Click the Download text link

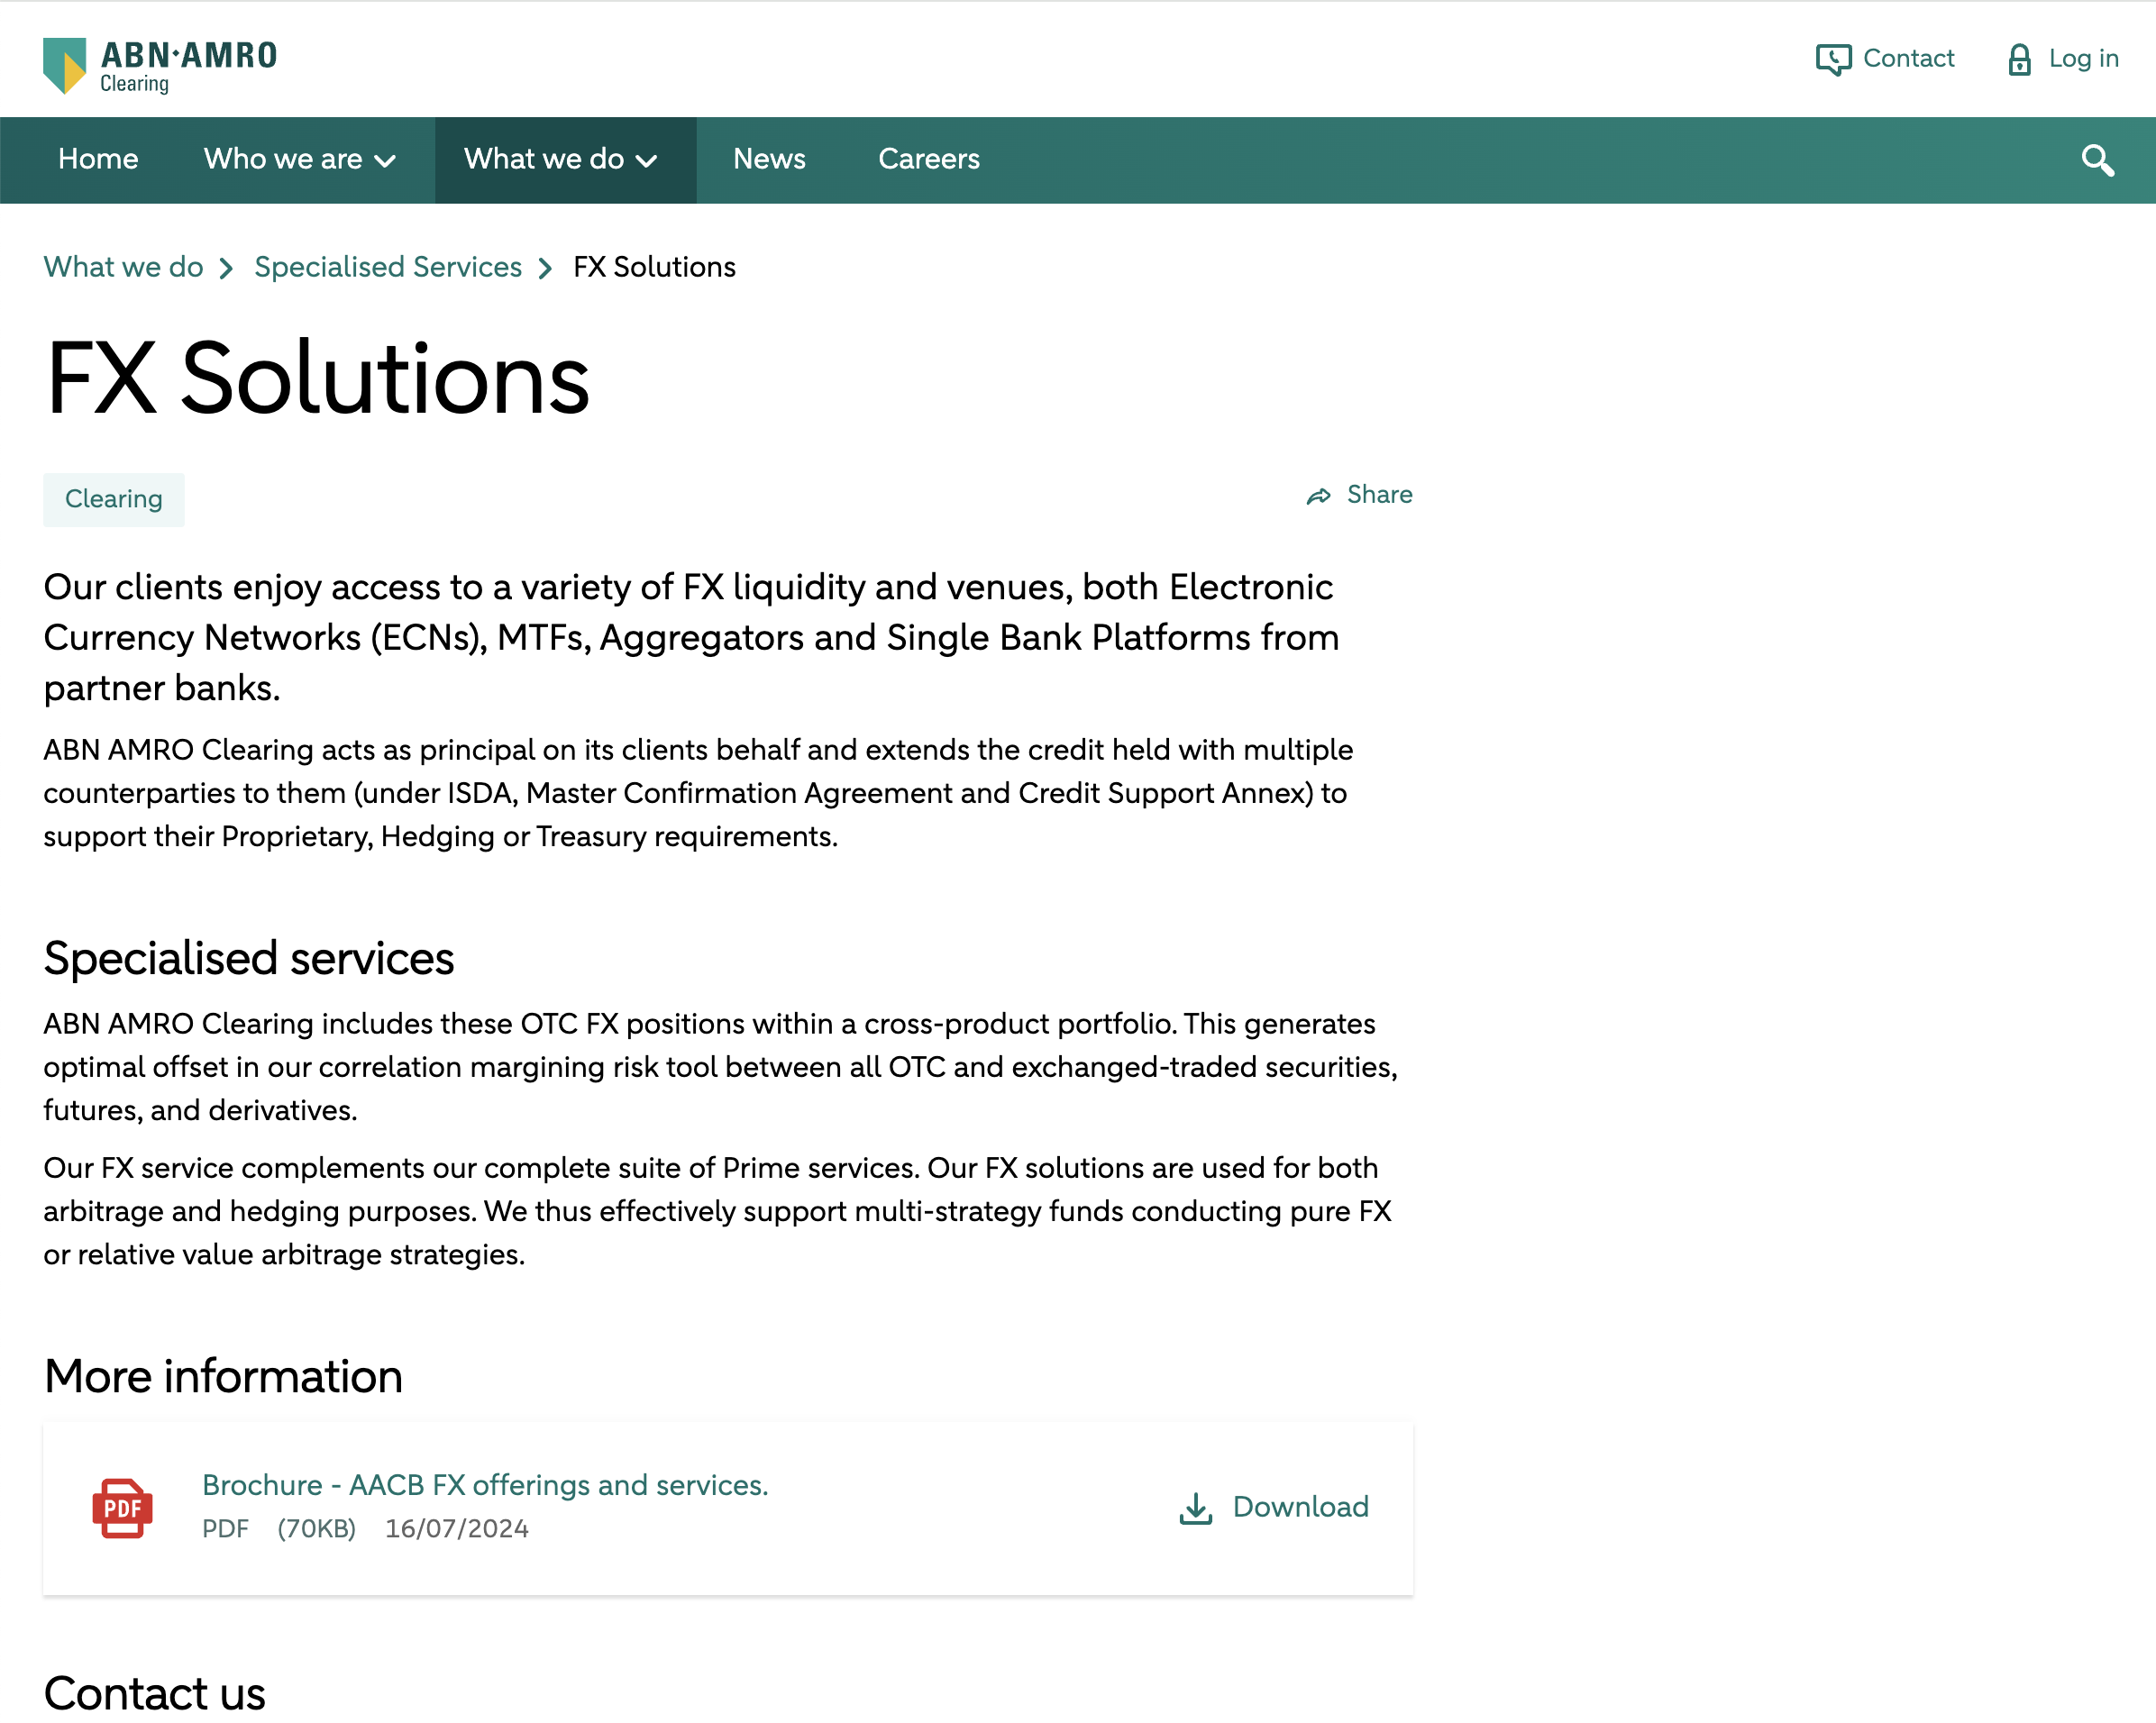coord(1300,1507)
